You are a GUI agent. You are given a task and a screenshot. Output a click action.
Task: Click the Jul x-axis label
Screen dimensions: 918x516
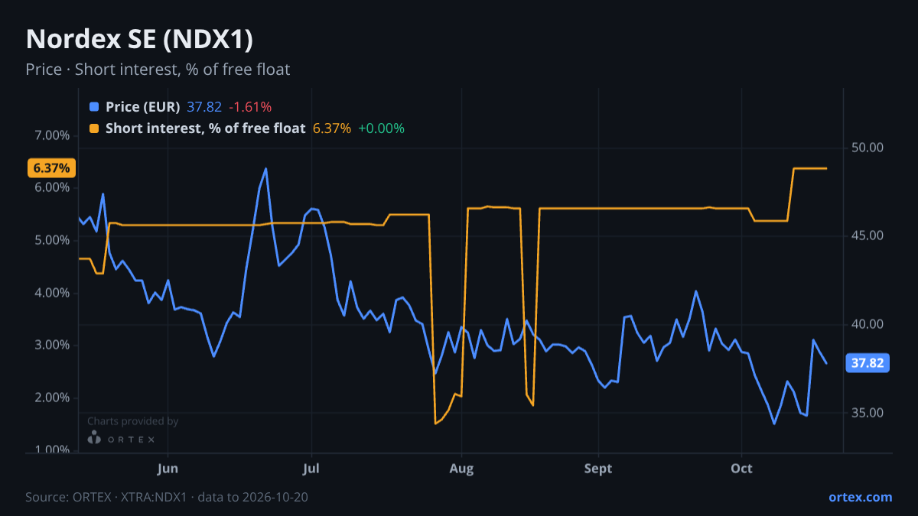click(311, 468)
